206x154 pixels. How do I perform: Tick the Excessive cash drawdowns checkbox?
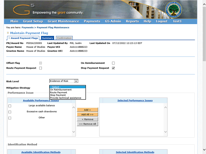tap(10, 112)
